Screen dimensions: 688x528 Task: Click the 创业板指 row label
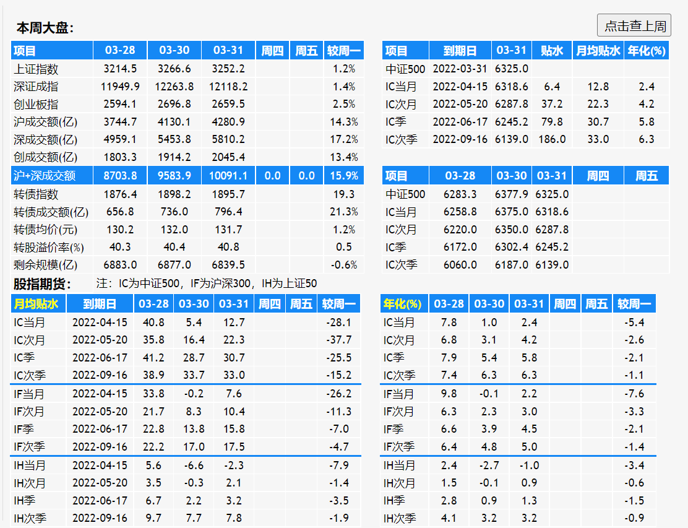click(x=36, y=105)
